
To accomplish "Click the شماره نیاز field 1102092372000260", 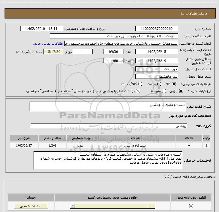I will (156, 29).
